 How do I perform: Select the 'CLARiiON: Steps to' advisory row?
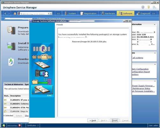point(16,111)
